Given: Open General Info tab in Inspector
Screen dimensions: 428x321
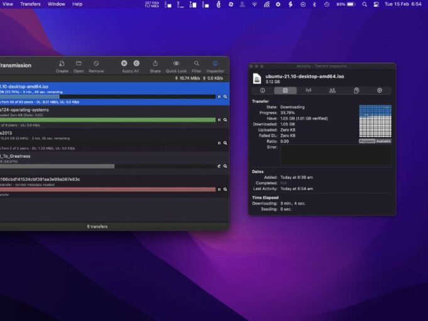Looking at the screenshot, I should pyautogui.click(x=263, y=90).
